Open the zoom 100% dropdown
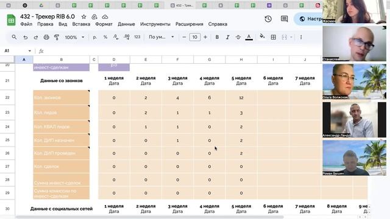Viewport: 390px width, 219px height. [x=74, y=37]
